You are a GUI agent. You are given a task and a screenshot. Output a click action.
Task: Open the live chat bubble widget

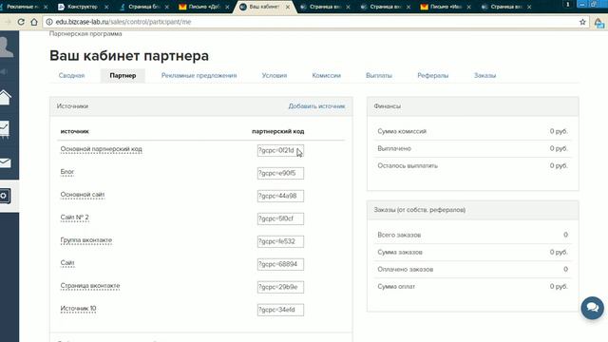[592, 308]
